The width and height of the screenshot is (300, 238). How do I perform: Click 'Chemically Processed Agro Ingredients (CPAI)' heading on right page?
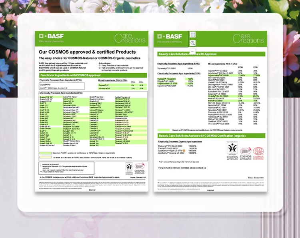point(179,74)
